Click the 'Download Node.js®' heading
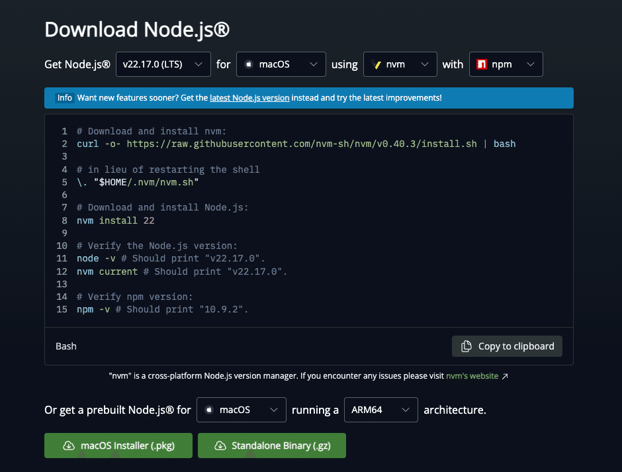Screen dimensions: 622x472 (x=137, y=30)
